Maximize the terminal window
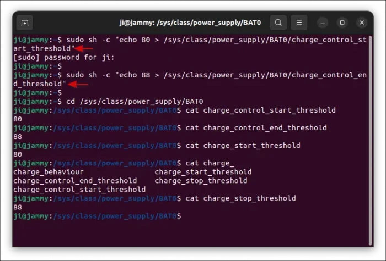 (x=342, y=23)
